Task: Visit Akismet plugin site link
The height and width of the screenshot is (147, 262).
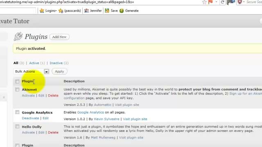Action: click(127, 105)
